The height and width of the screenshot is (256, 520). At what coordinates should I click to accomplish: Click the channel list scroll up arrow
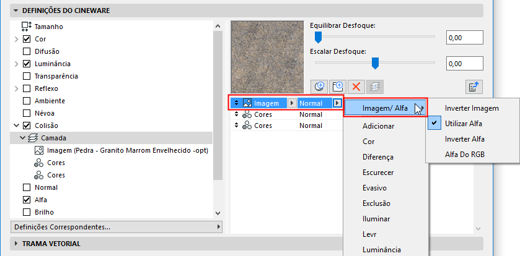tap(218, 26)
